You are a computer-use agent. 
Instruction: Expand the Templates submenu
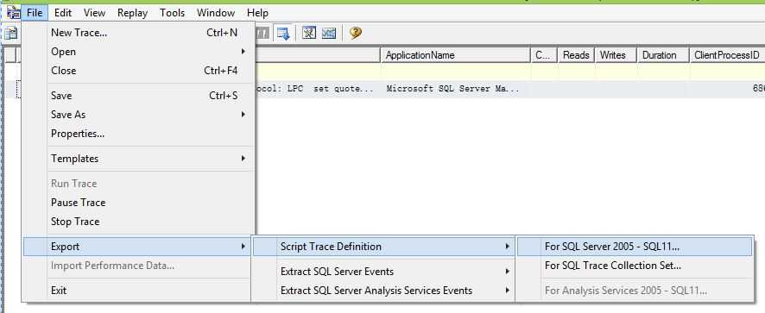[x=138, y=159]
